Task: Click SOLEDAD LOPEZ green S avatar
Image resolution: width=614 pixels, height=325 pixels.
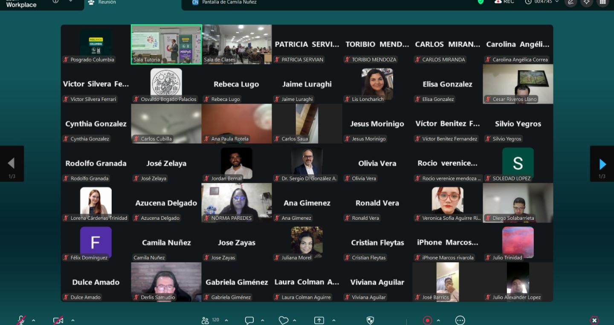Action: point(518,163)
